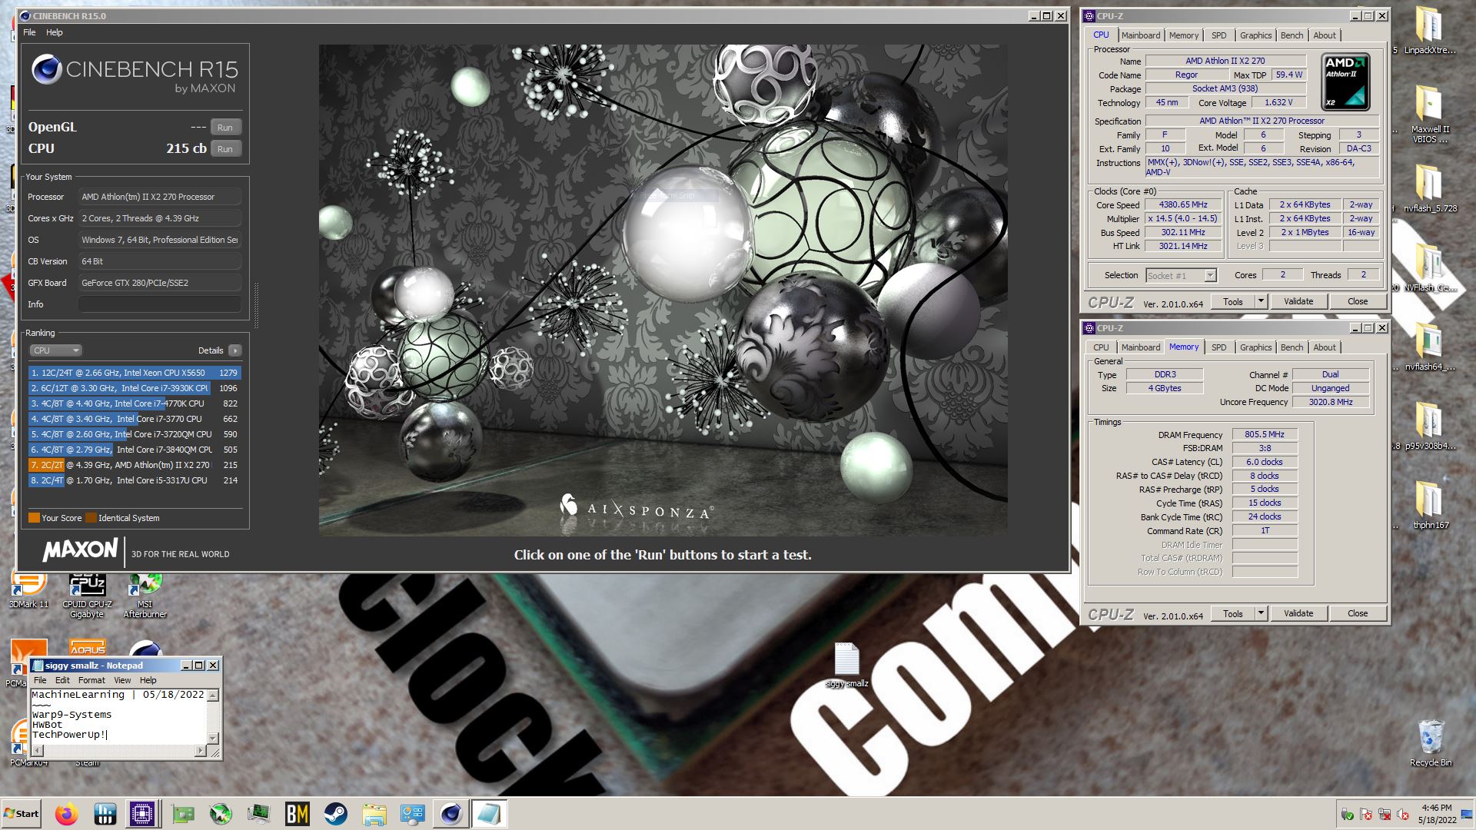The width and height of the screenshot is (1476, 830).
Task: Switch to SPD tab in upper CPU-Z
Action: pyautogui.click(x=1219, y=35)
